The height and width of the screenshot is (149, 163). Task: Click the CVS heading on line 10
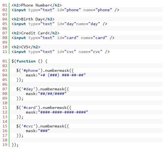[25, 47]
